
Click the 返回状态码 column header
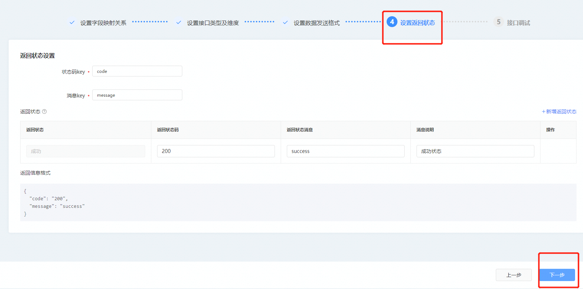pyautogui.click(x=168, y=130)
